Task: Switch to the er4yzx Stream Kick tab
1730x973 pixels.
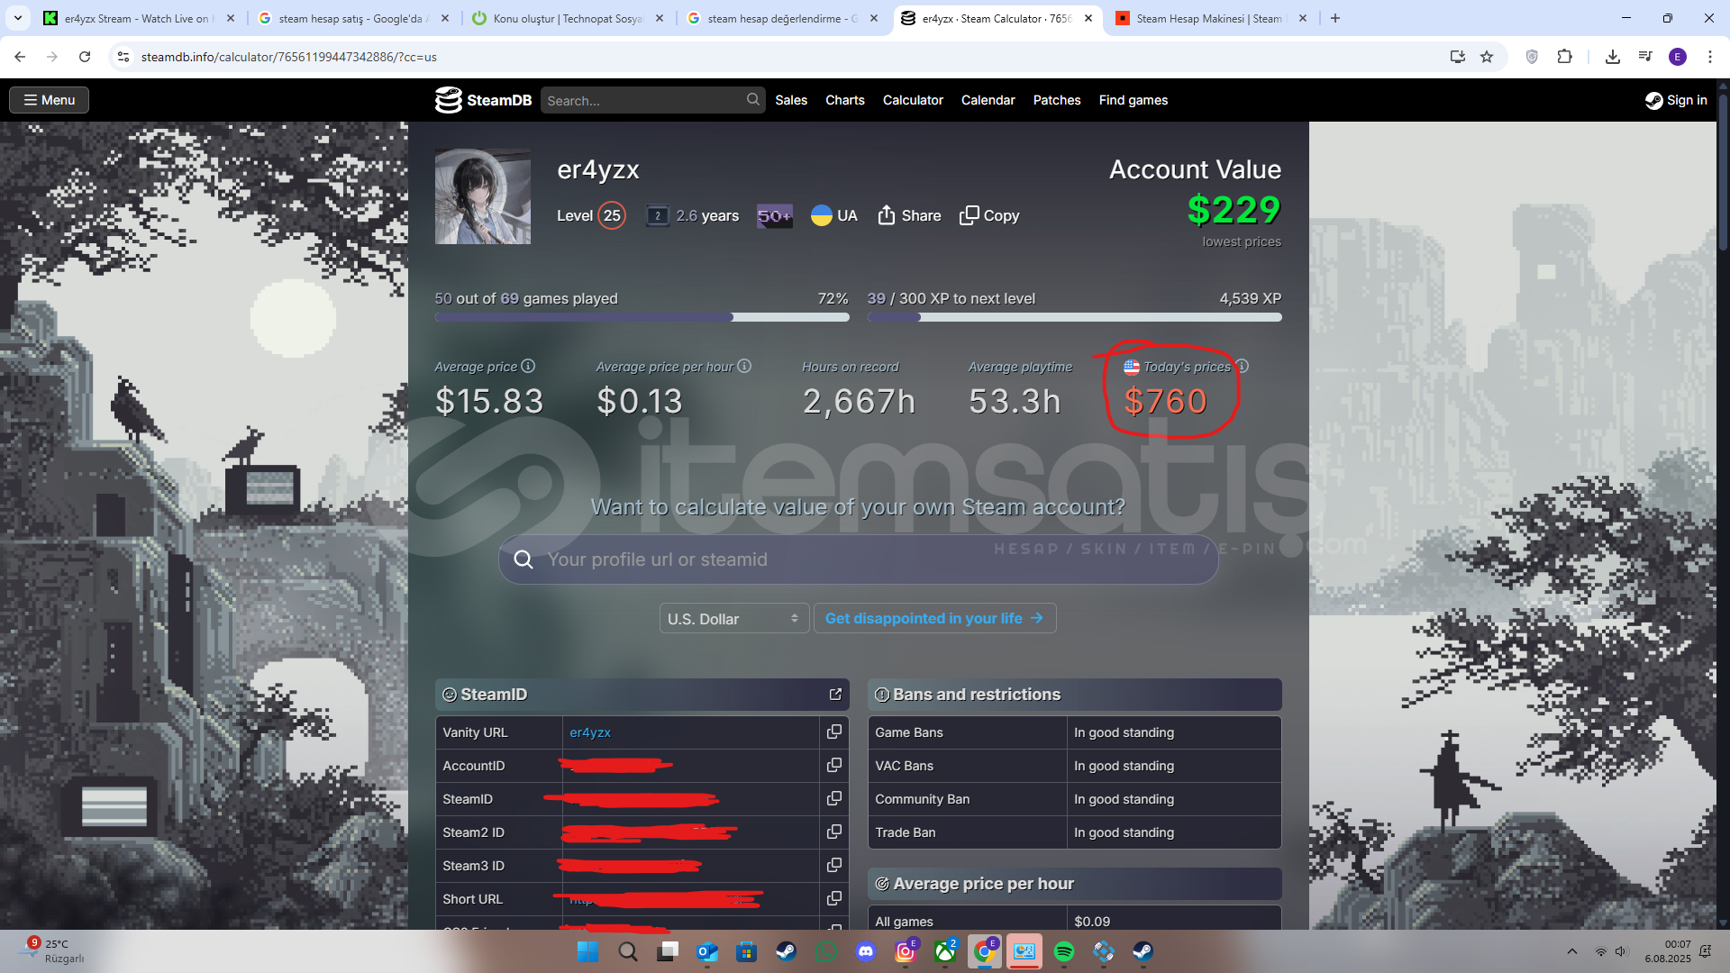Action: tap(138, 18)
